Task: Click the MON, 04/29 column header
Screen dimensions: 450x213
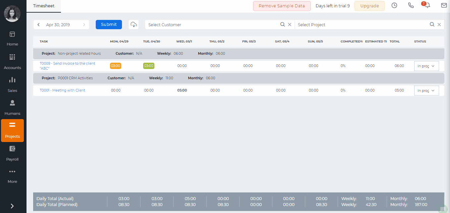Action: click(119, 41)
